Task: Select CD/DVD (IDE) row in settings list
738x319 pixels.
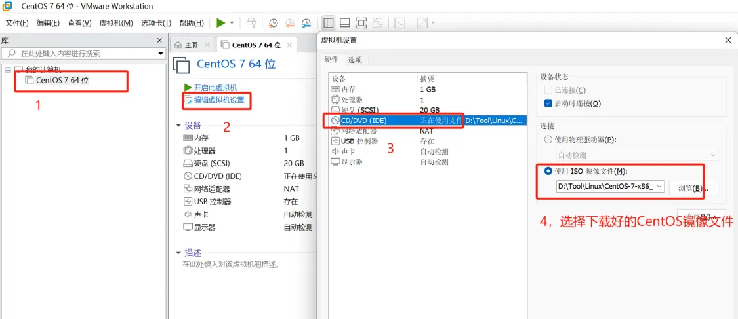Action: pos(428,121)
